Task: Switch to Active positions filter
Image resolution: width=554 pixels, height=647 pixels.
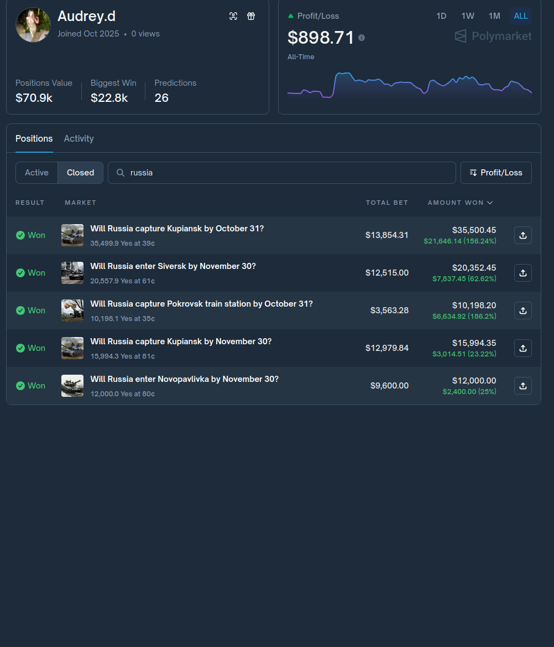Action: click(36, 173)
